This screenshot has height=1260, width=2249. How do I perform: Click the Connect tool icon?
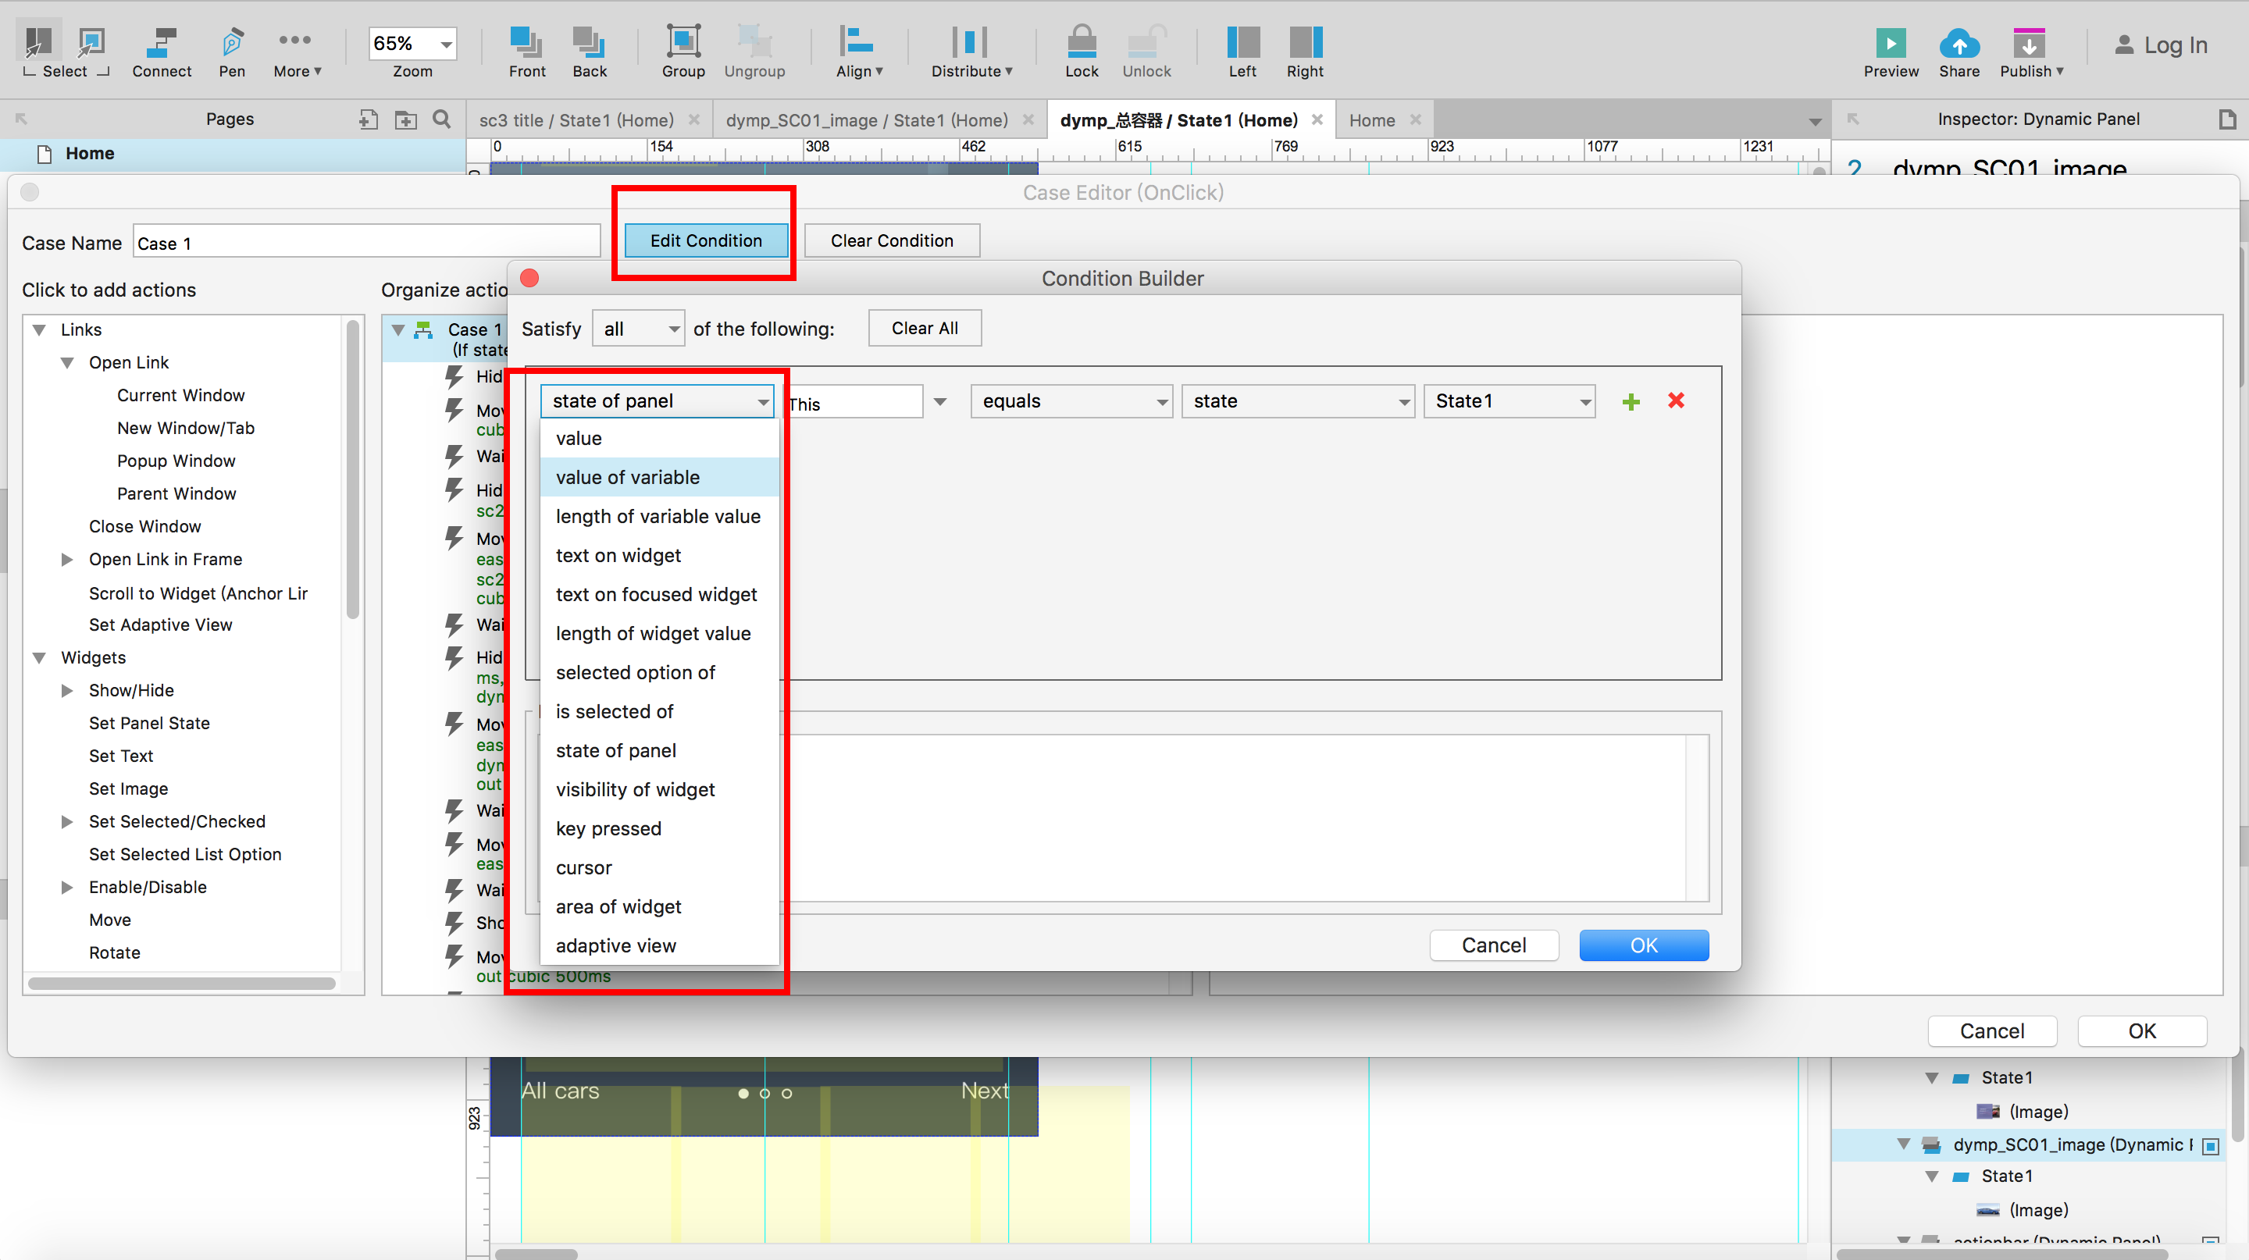tap(162, 42)
